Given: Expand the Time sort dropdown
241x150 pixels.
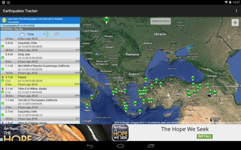Looking at the screenshot, I should coord(44,34).
